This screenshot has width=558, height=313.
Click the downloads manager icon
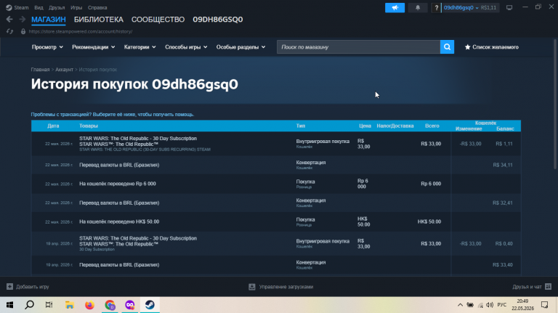tap(252, 287)
